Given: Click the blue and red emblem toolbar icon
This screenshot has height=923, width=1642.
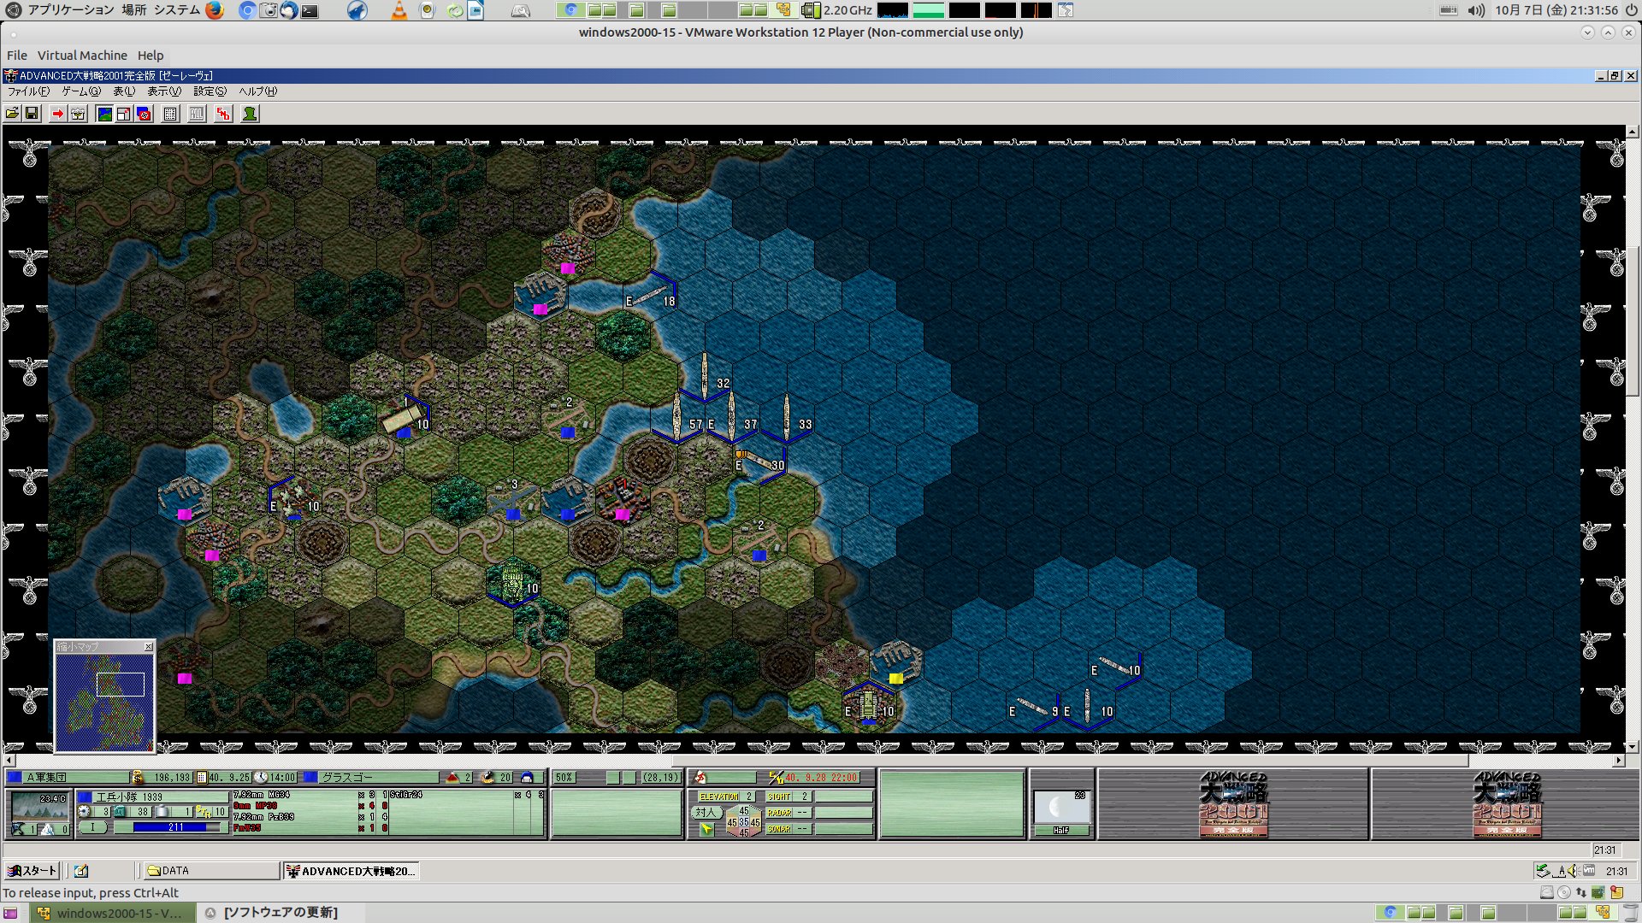Looking at the screenshot, I should point(144,114).
